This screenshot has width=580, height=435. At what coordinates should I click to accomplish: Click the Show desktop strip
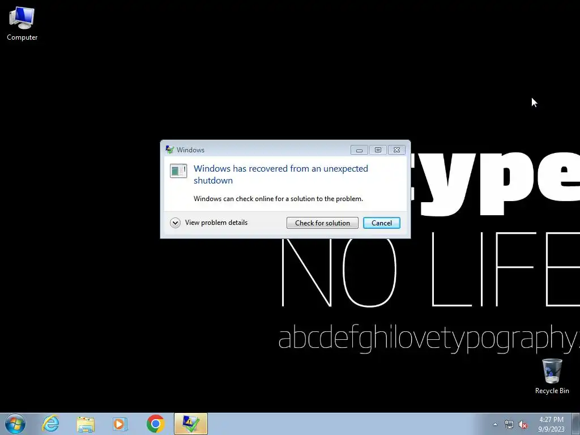coord(576,424)
